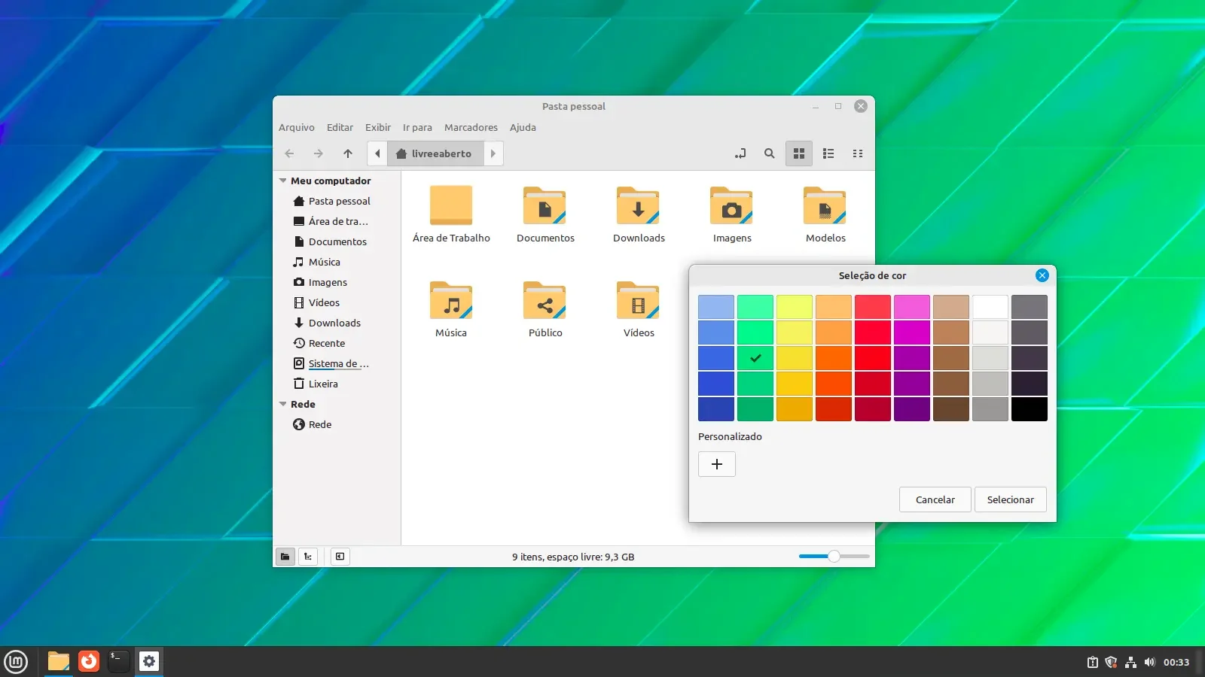
Task: Collapse the Meu computador section
Action: [x=283, y=181]
